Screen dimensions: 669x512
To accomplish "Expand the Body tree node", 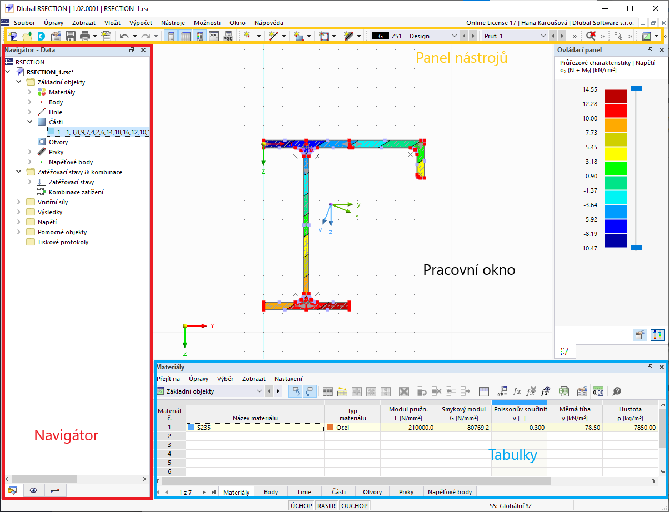I will [x=29, y=102].
